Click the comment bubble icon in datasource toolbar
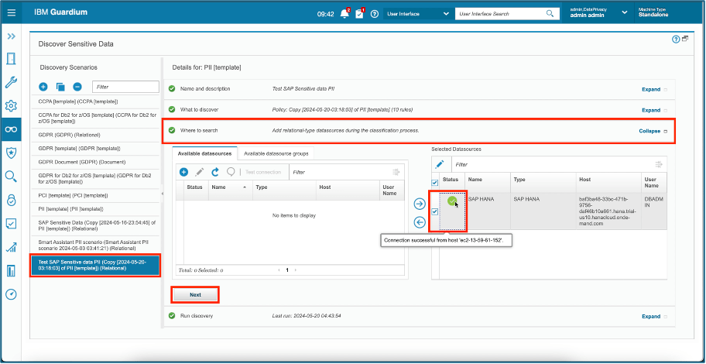This screenshot has width=706, height=364. 231,172
